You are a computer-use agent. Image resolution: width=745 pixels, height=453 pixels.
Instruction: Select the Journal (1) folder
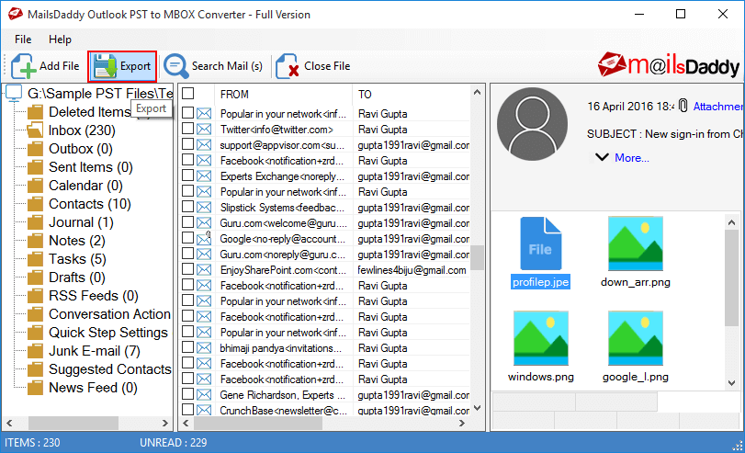pyautogui.click(x=81, y=222)
